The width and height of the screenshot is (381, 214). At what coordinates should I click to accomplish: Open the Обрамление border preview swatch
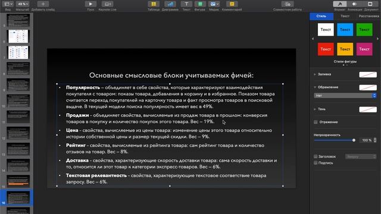[368, 87]
